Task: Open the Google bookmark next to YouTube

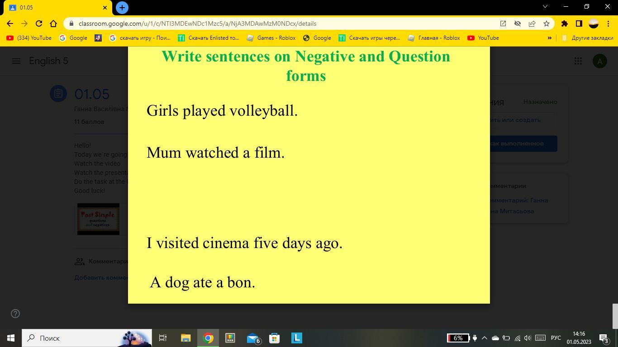Action: 73,38
